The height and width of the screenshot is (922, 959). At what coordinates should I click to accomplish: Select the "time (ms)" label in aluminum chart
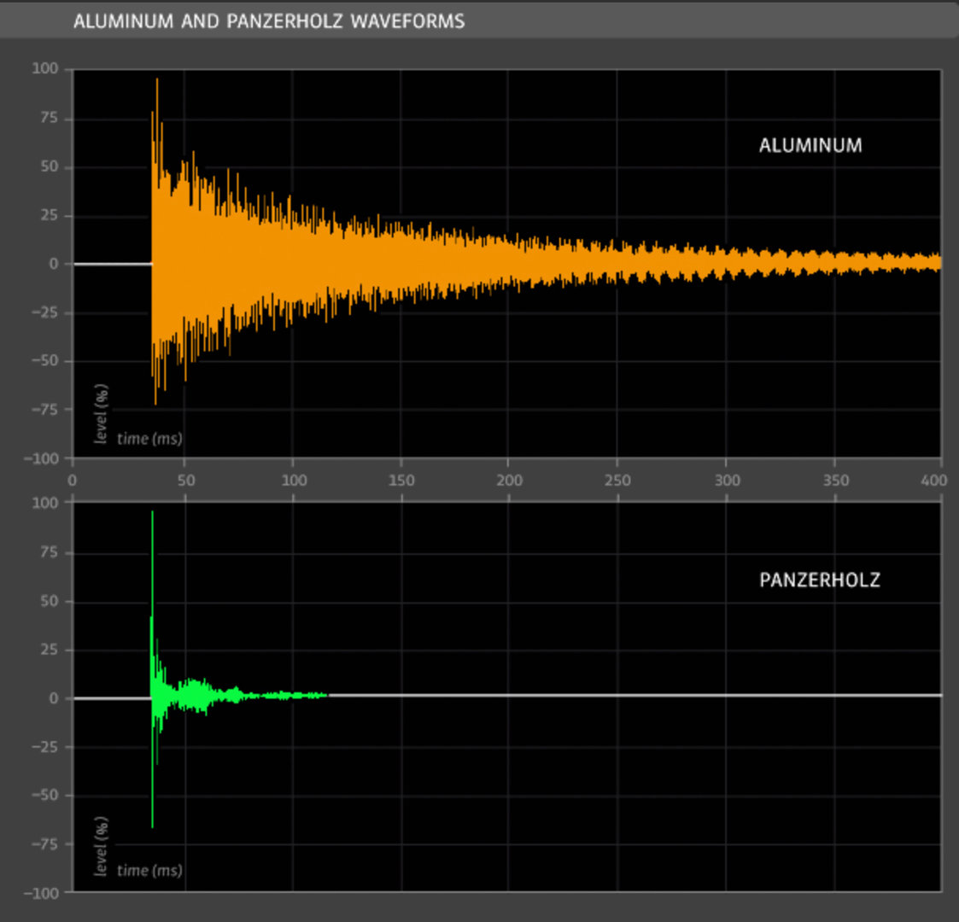tap(149, 439)
